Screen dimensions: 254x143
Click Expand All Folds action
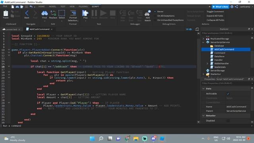point(215,16)
